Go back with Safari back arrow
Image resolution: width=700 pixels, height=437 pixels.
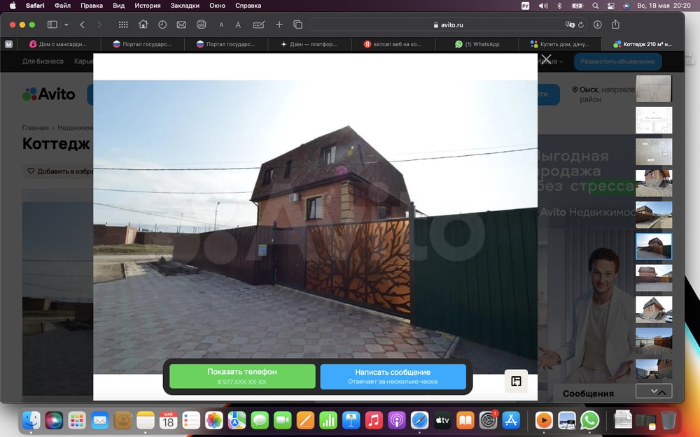(82, 24)
